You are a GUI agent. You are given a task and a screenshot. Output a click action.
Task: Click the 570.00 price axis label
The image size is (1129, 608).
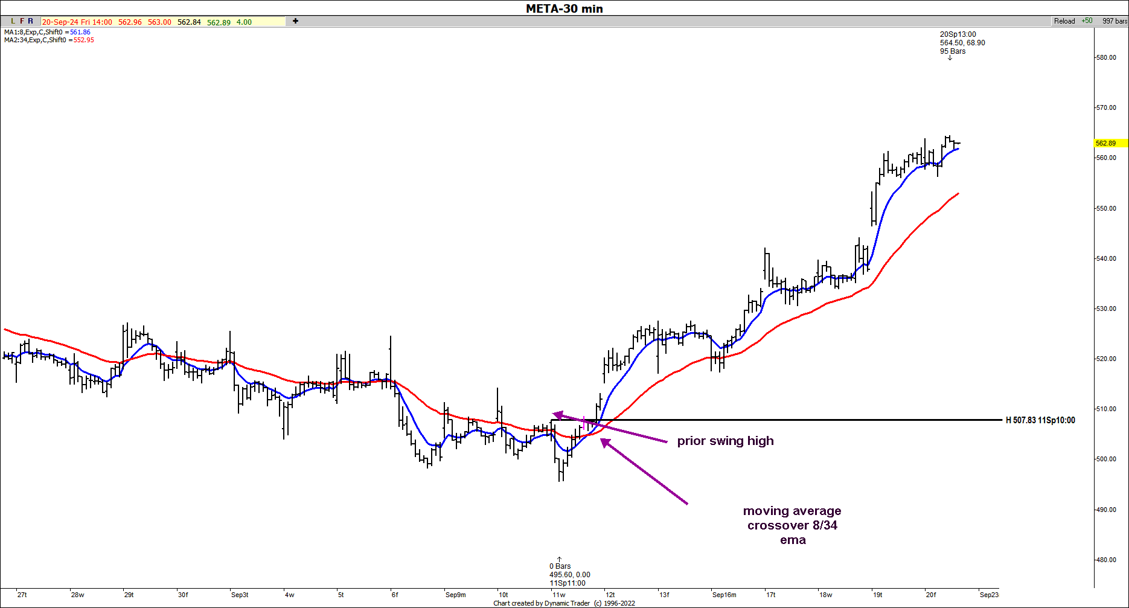tap(1106, 107)
